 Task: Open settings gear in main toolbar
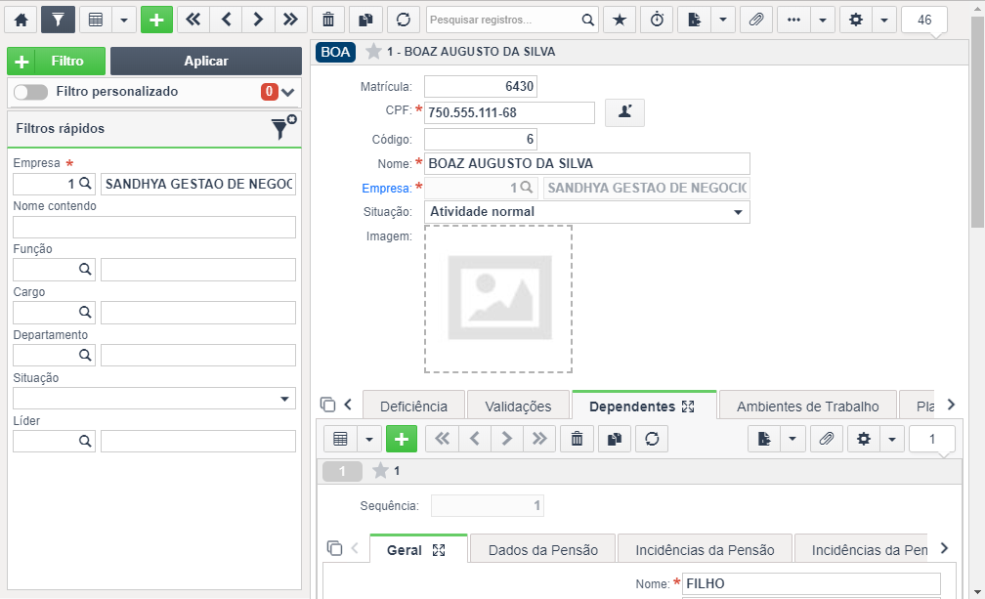[856, 20]
